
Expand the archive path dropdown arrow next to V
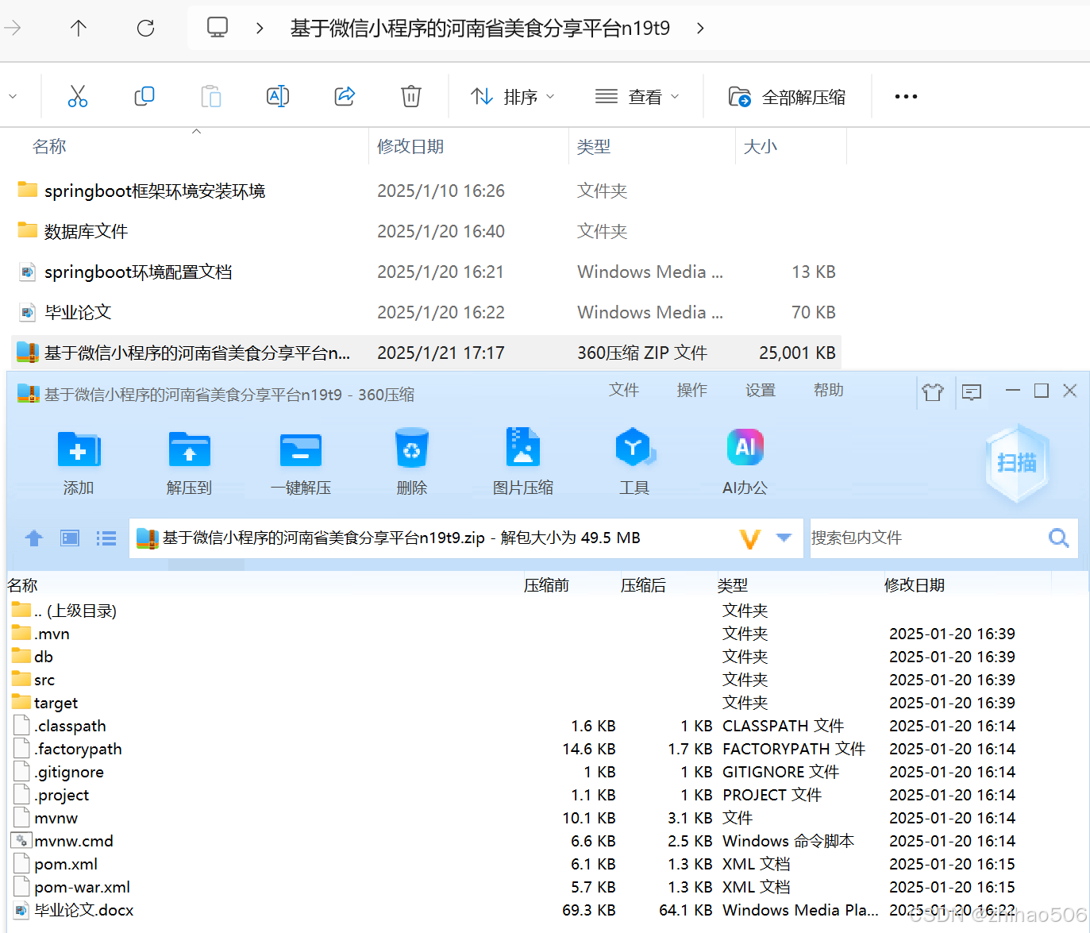click(x=783, y=538)
